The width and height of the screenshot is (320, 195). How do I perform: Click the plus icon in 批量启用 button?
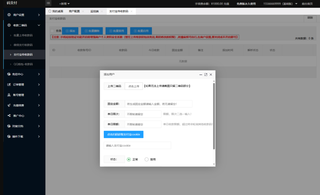pyautogui.click(x=135, y=31)
